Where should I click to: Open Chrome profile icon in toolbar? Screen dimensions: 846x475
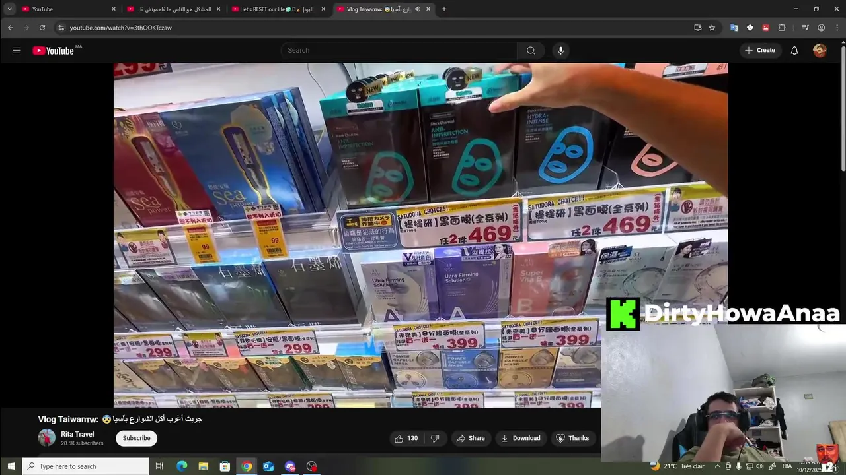(x=821, y=28)
